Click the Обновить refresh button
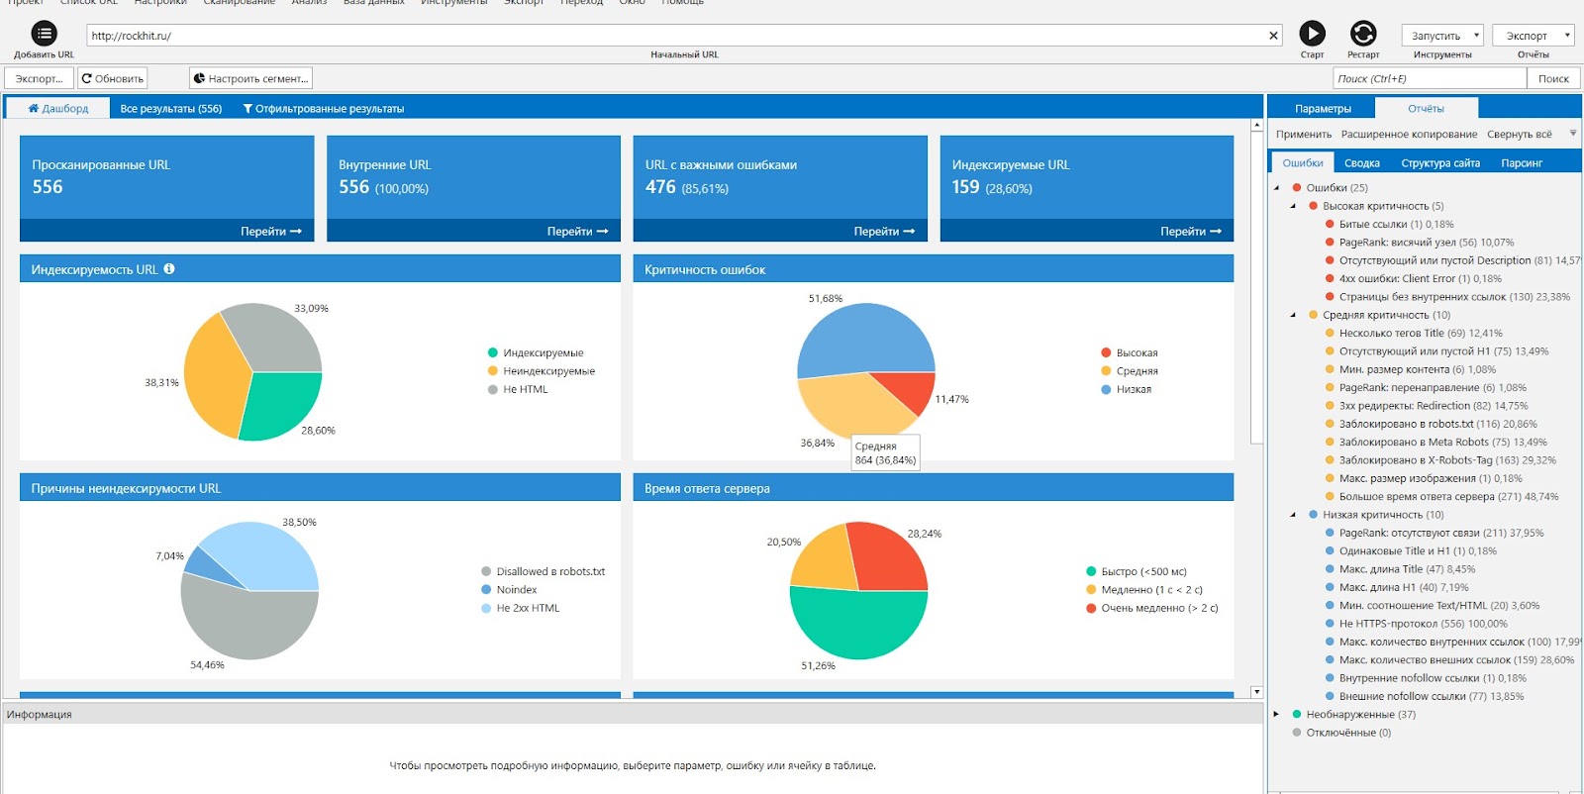This screenshot has height=794, width=1584. point(113,78)
